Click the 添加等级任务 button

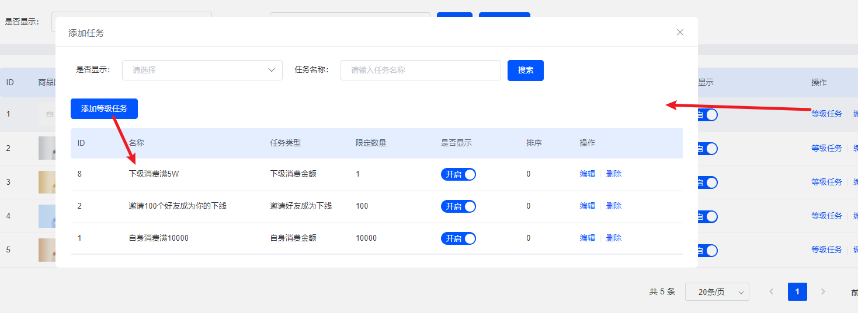click(x=104, y=108)
